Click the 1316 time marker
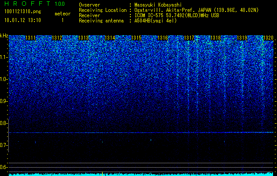 coord(163,38)
